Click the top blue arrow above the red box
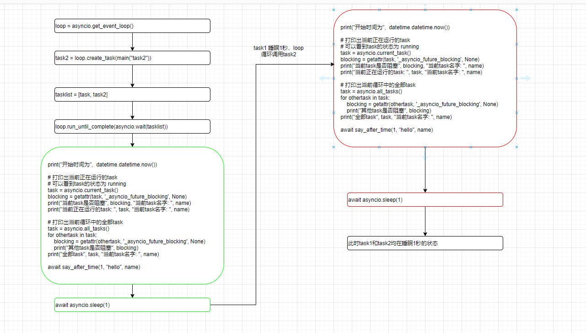This screenshot has height=333, width=586. click(x=425, y=5)
